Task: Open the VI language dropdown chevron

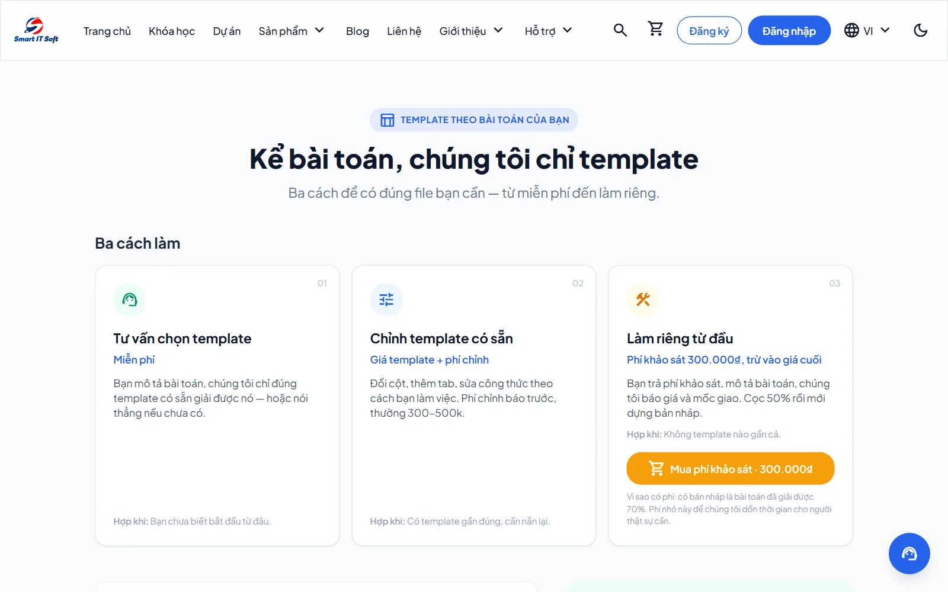Action: point(885,30)
